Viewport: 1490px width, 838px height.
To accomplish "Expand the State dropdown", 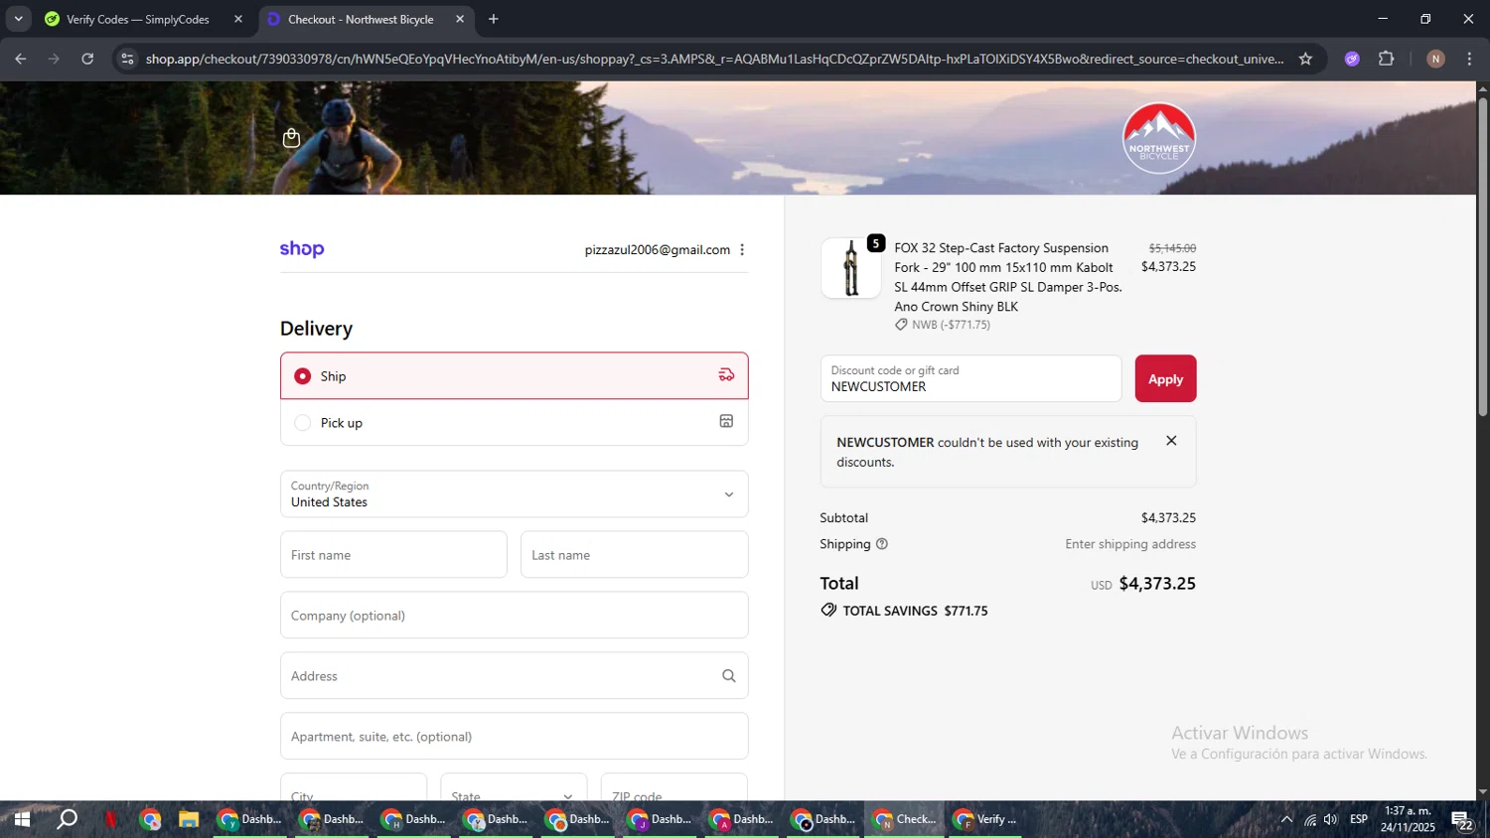I will pos(514,789).
